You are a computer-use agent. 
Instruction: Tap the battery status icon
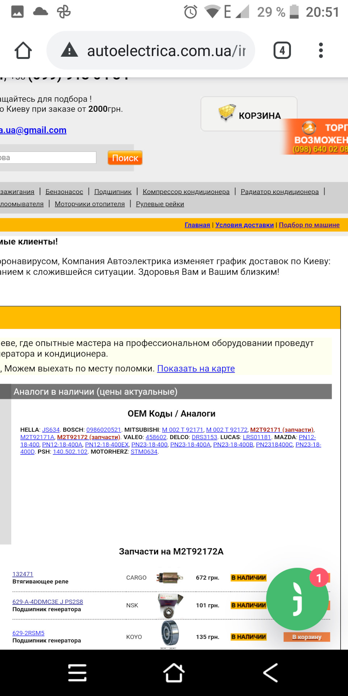point(294,12)
